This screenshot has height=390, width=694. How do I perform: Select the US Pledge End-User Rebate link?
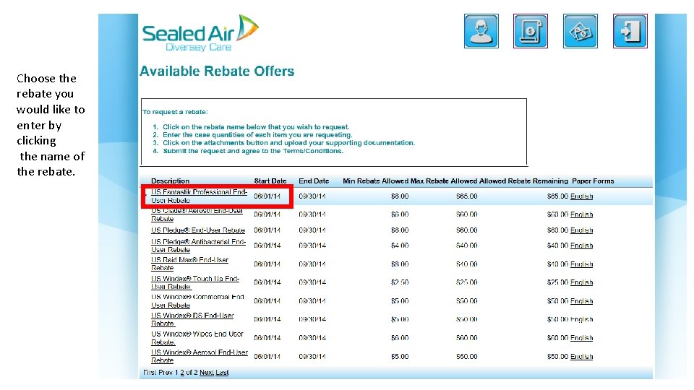198,230
